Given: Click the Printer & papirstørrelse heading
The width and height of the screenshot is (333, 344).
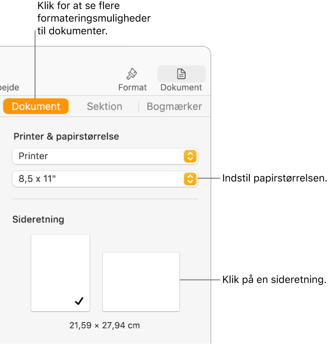Looking at the screenshot, I should [66, 136].
